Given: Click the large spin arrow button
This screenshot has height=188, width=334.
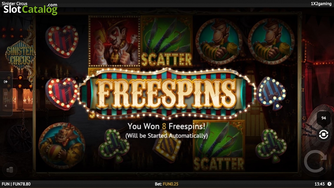Looking at the screenshot, I should 315,162.
